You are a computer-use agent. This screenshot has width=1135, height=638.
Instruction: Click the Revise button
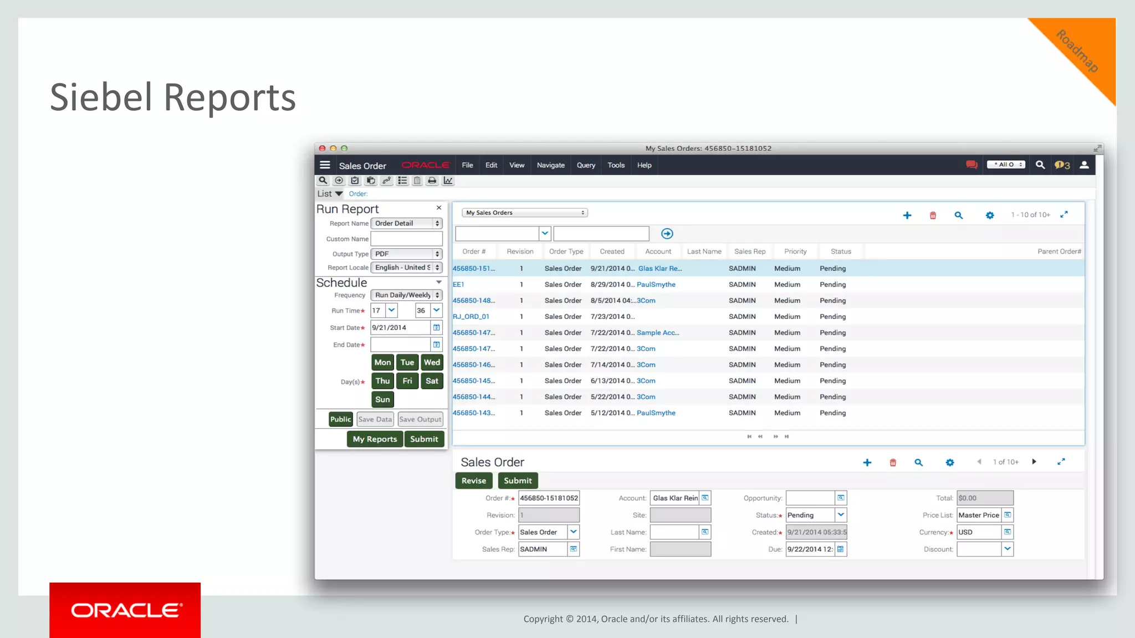474,481
